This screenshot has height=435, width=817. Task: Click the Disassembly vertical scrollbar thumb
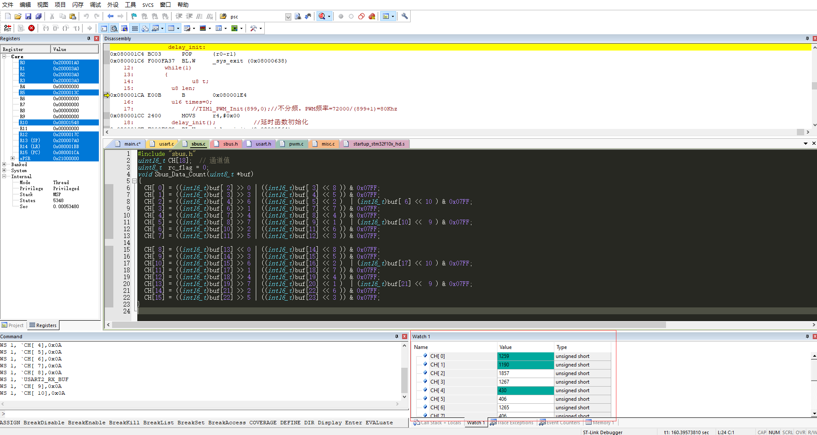(x=814, y=86)
